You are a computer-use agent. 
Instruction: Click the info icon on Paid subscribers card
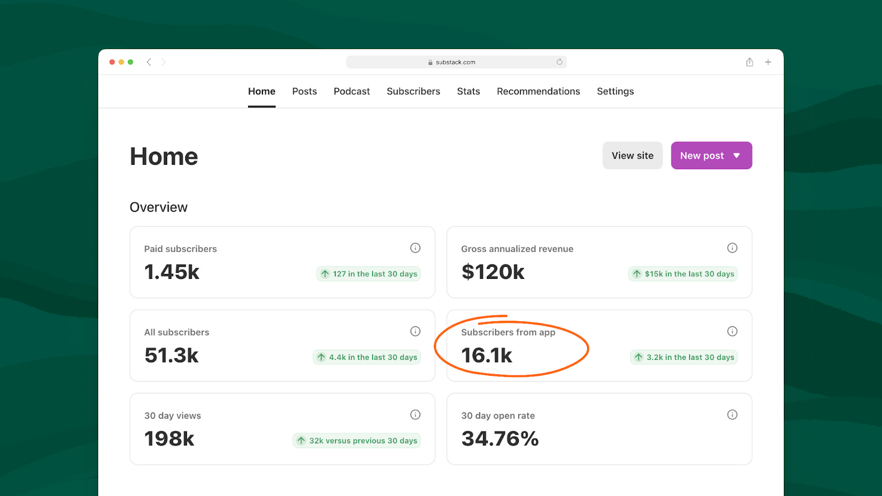[416, 248]
